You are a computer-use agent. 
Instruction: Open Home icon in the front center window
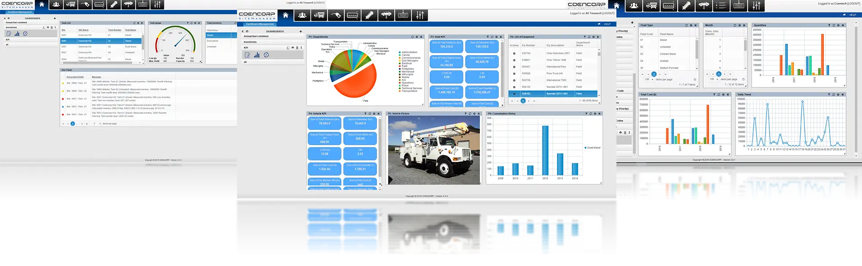(x=285, y=15)
